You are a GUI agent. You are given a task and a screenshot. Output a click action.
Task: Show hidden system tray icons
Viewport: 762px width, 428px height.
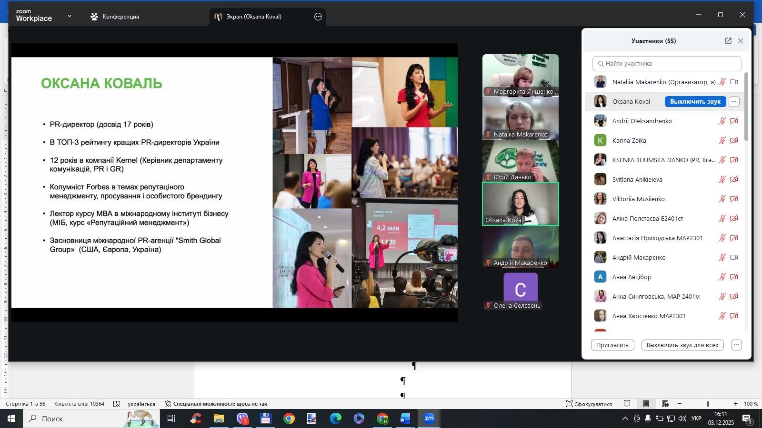625,418
